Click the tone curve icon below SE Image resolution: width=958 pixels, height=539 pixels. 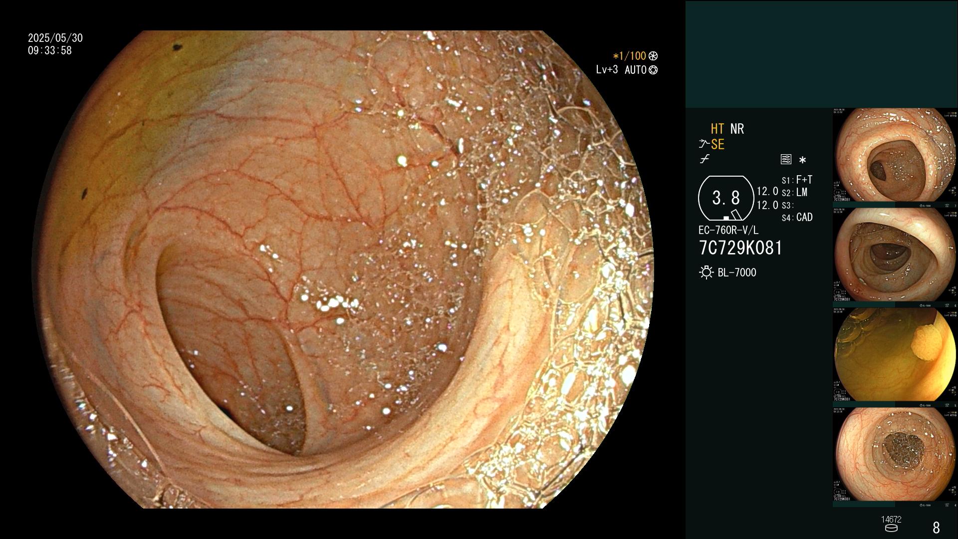coord(705,159)
